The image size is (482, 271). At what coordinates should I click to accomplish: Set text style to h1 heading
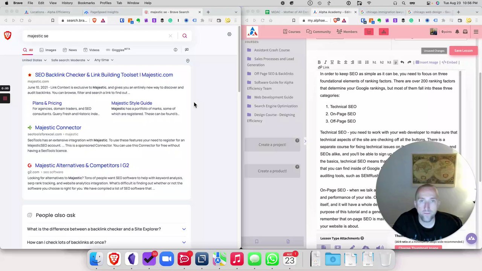click(x=374, y=62)
